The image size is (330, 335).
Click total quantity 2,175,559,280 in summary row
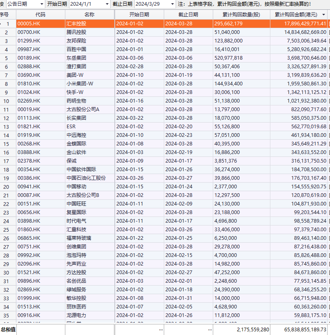click(x=241, y=330)
